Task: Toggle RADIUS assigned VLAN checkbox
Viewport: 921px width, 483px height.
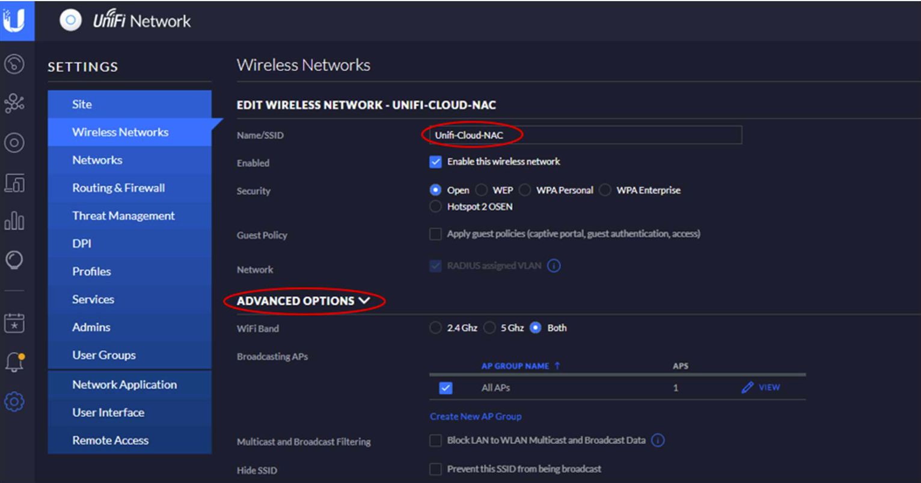Action: [x=436, y=266]
